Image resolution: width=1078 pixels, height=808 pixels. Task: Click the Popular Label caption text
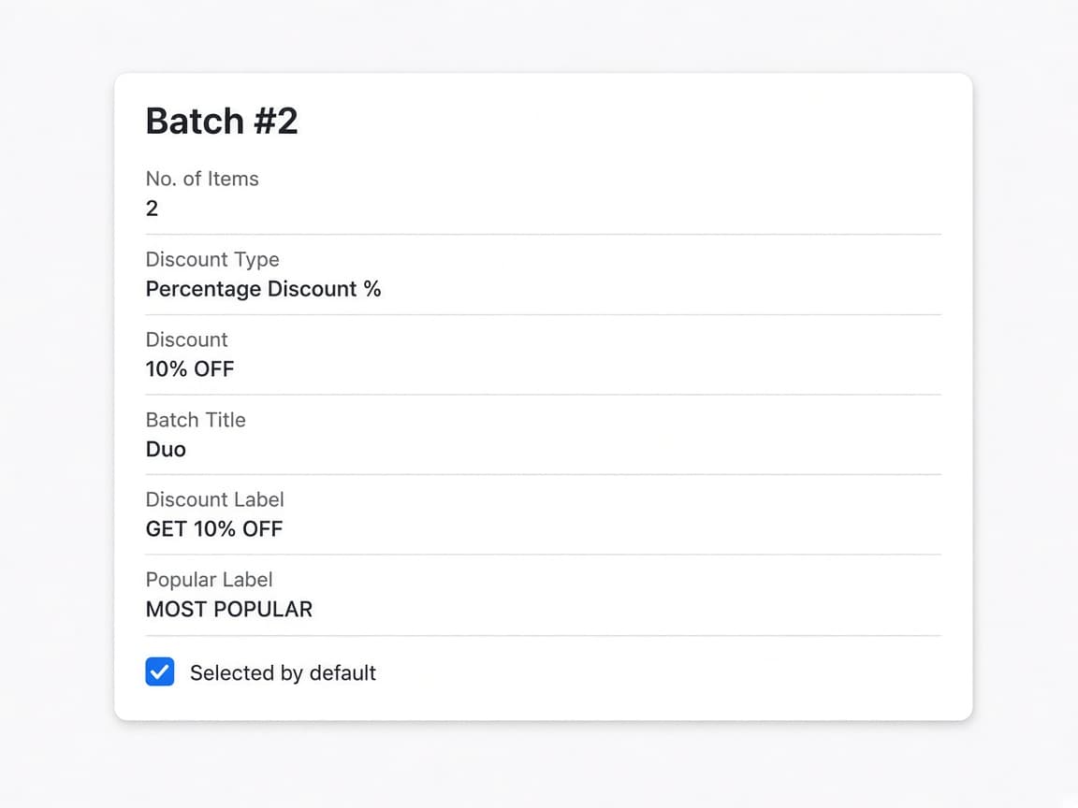209,580
